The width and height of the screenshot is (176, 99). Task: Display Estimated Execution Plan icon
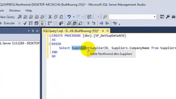point(31,23)
